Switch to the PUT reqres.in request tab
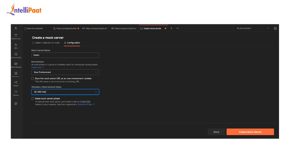 pyautogui.click(x=95, y=28)
